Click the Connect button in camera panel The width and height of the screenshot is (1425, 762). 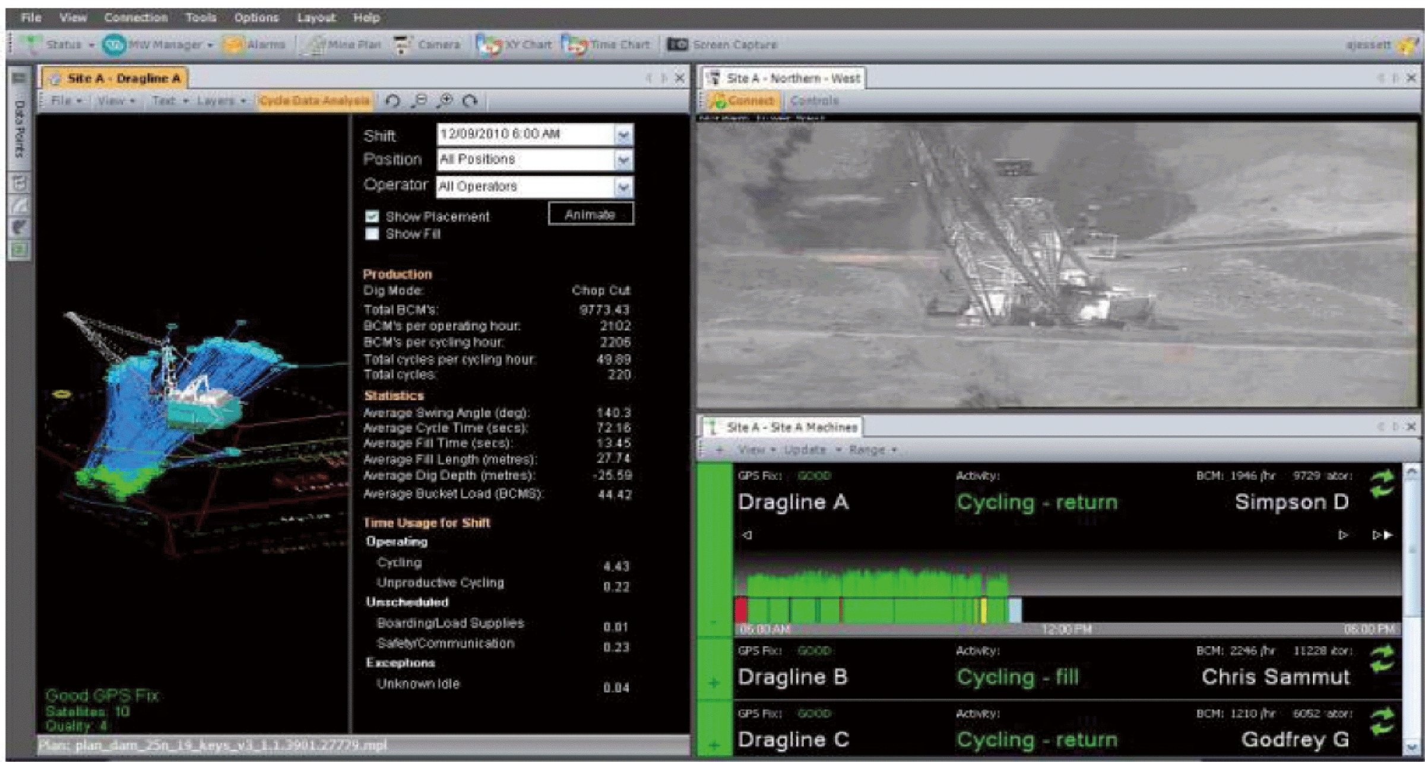743,101
